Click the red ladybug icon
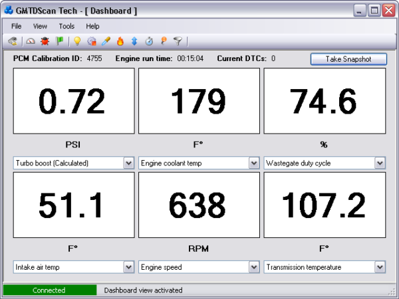Viewport: 399px width, 299px height. tap(45, 41)
